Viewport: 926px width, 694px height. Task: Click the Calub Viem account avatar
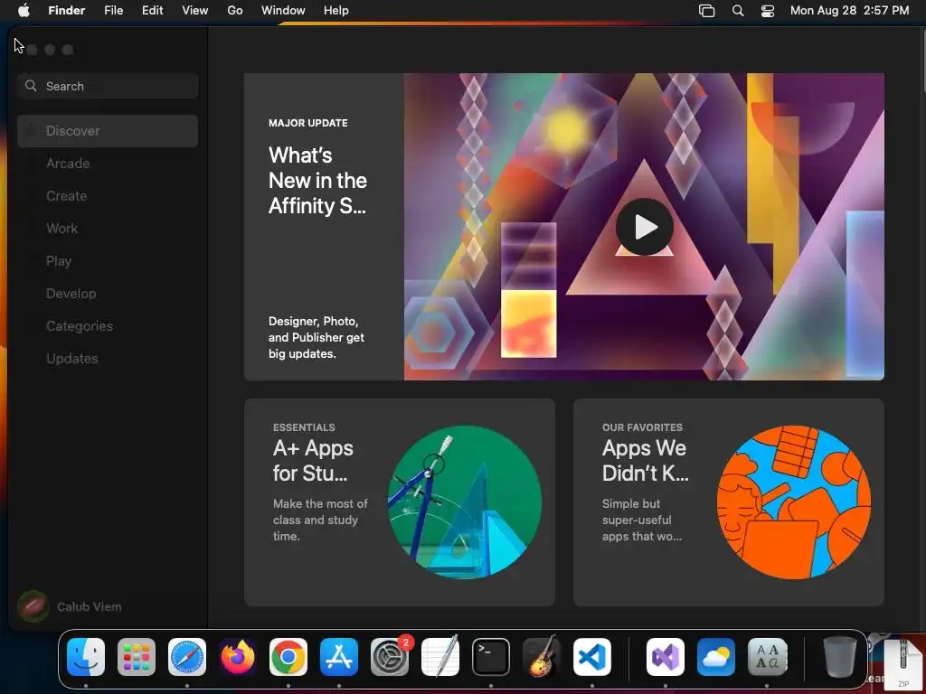[33, 606]
